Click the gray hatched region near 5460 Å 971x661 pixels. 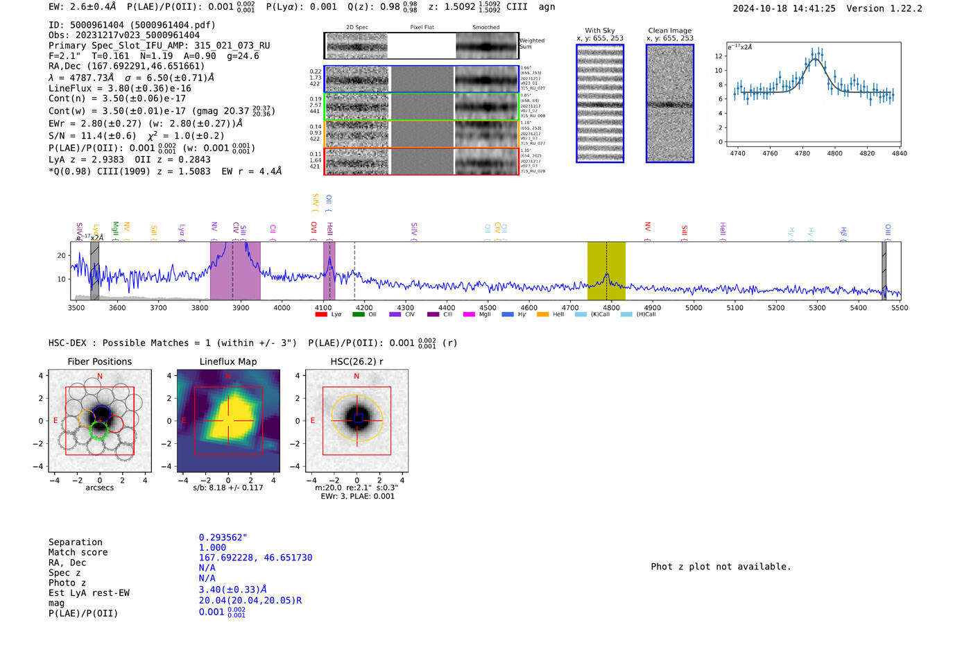(x=884, y=271)
